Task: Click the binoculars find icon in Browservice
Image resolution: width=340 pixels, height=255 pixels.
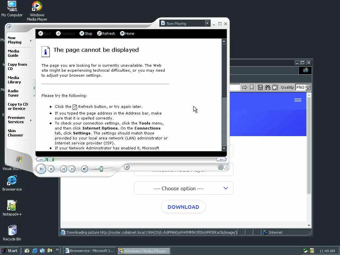Action: [268, 87]
